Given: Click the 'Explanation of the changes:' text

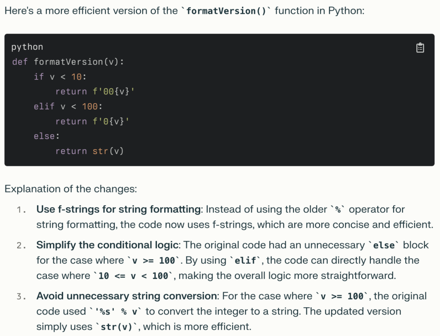Looking at the screenshot, I should (x=70, y=189).
